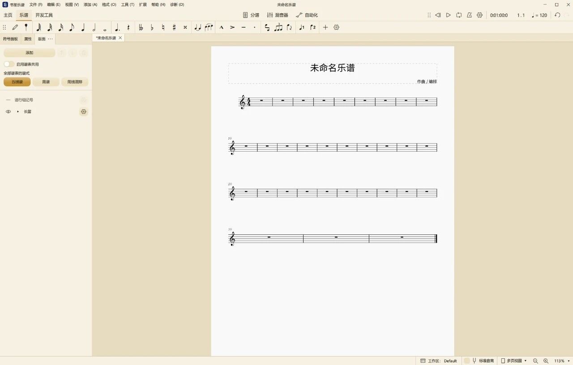Image resolution: width=573 pixels, height=365 pixels.
Task: Open the 混音器 mixer
Action: (278, 15)
